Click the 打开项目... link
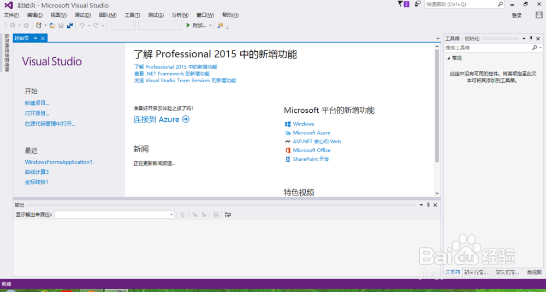This screenshot has height=292, width=546. (37, 113)
